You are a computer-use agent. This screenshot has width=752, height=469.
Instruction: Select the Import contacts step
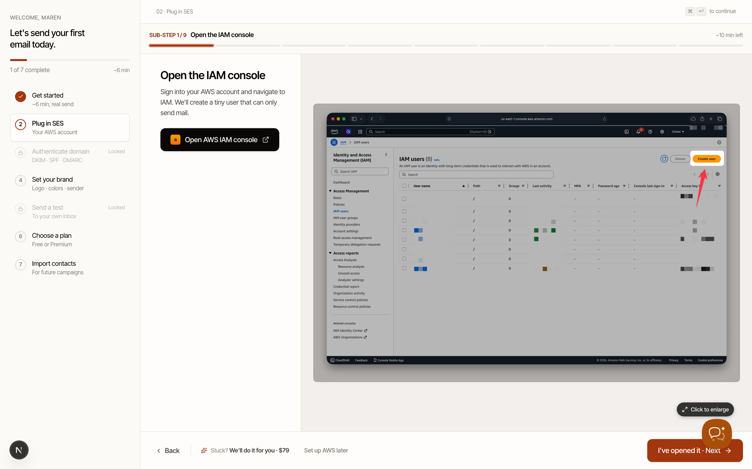coord(70,268)
